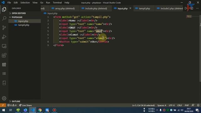Open the Extensions view
The image size is (201, 113).
[4, 55]
